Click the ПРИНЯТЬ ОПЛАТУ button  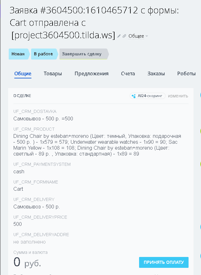tap(164, 262)
